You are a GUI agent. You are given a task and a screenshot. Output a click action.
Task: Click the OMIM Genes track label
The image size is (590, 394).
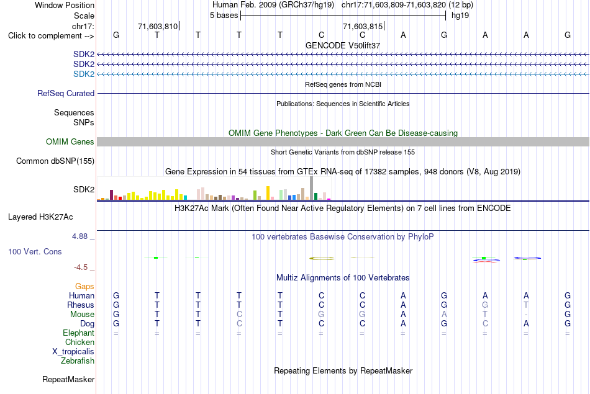click(x=70, y=141)
